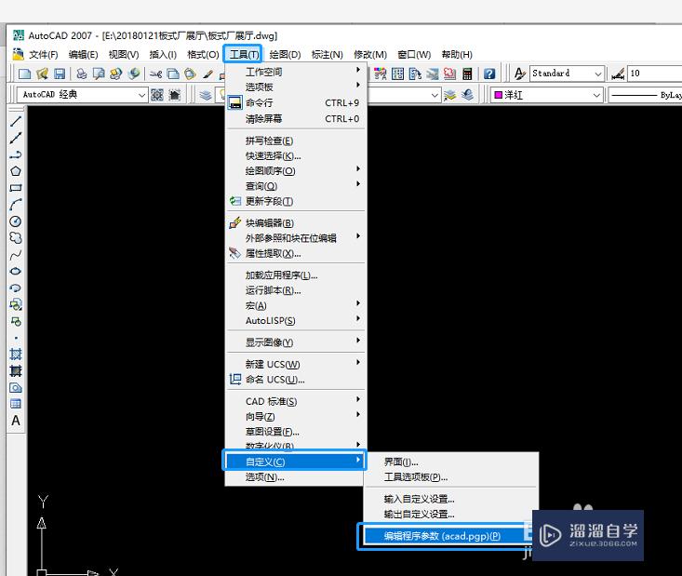The height and width of the screenshot is (576, 682).
Task: Open the 文件(F) menu
Action: click(44, 54)
